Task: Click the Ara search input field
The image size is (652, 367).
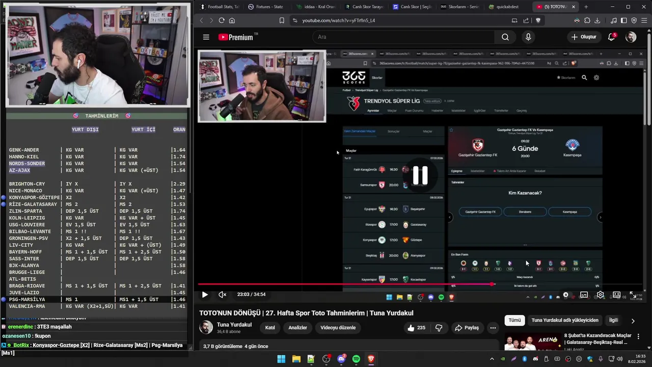Action: pos(403,37)
